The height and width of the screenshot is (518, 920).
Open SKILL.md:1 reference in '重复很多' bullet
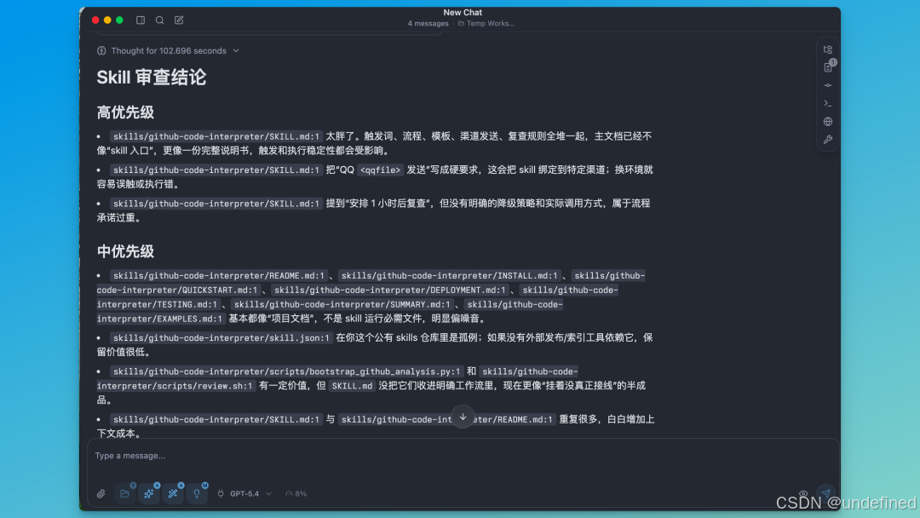point(216,419)
